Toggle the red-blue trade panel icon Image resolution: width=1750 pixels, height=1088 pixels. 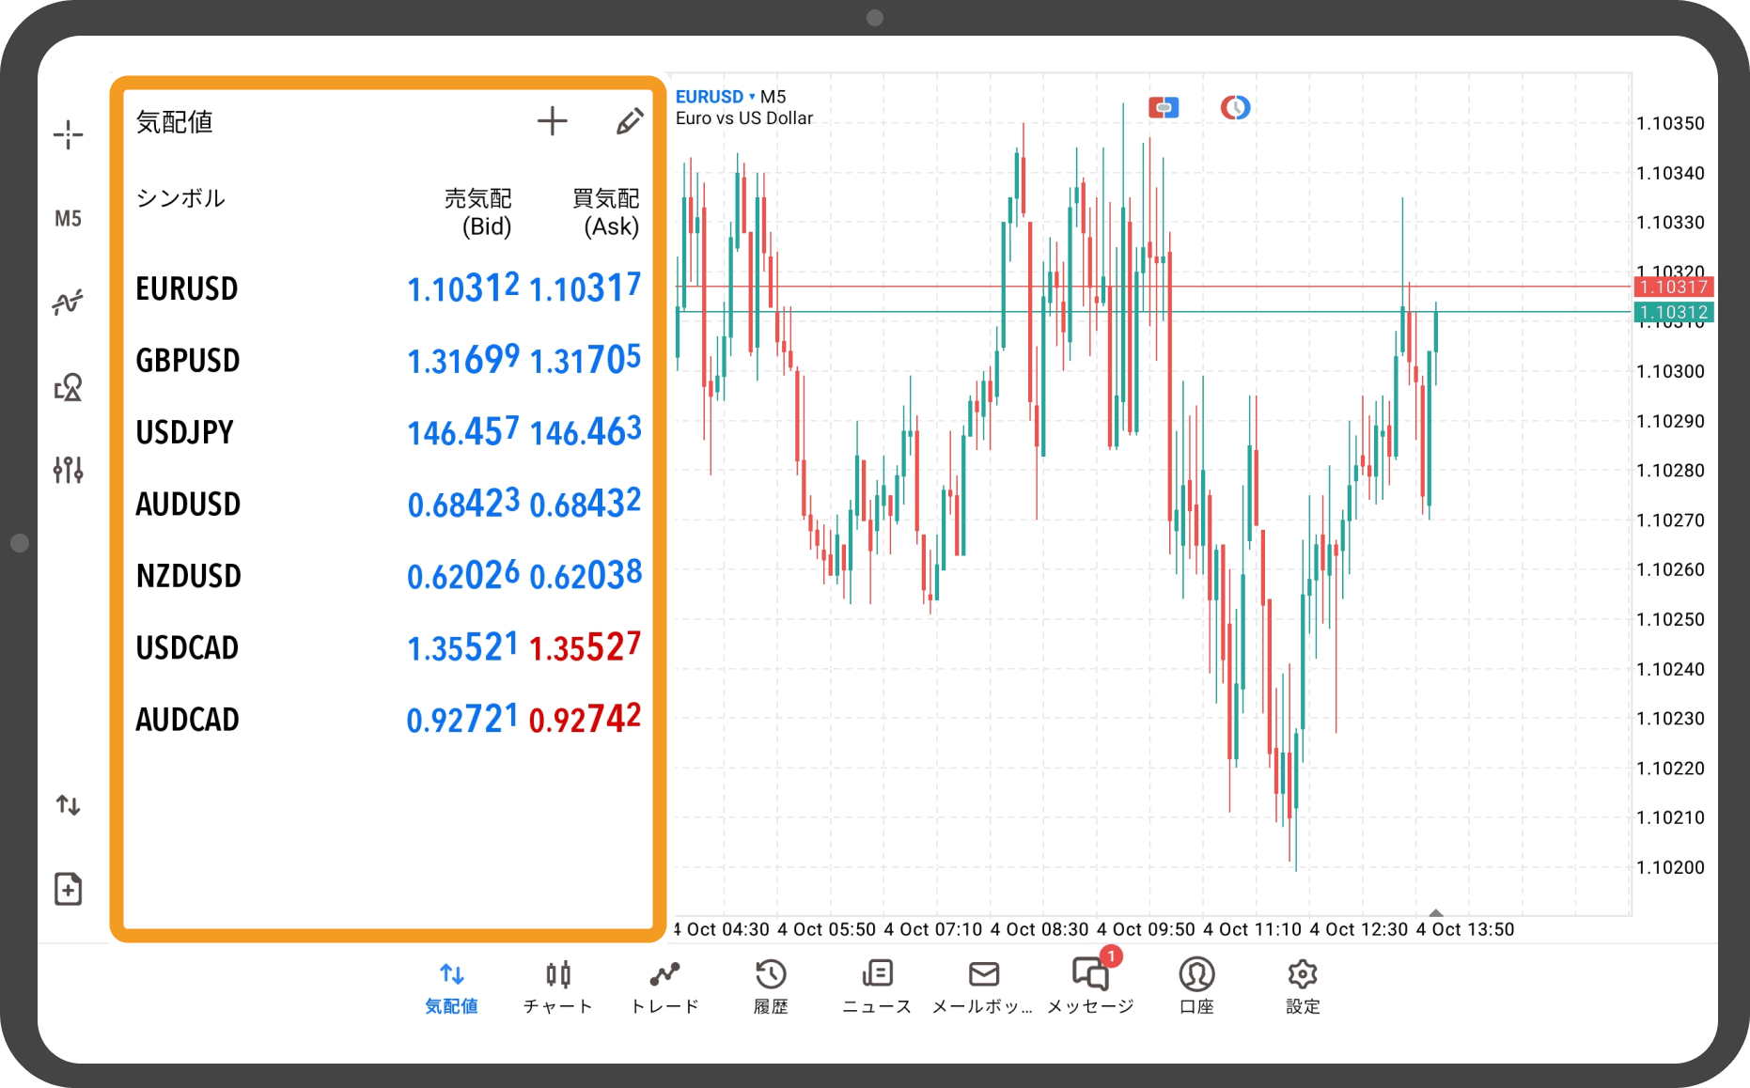click(1164, 108)
